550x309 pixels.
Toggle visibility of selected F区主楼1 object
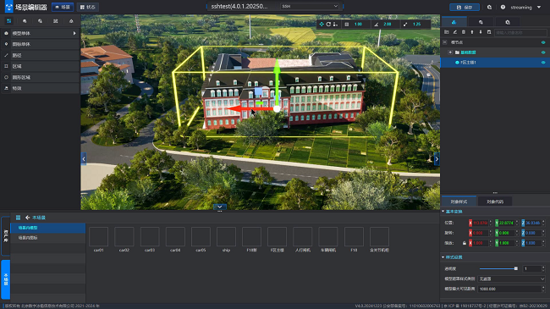tap(543, 63)
